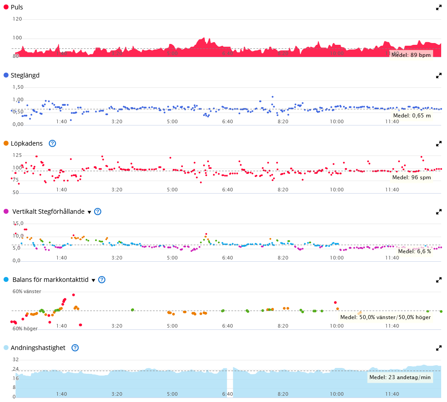Click the 8:20 time marker in Löpkadens chart
The image size is (447, 402).
(x=283, y=190)
